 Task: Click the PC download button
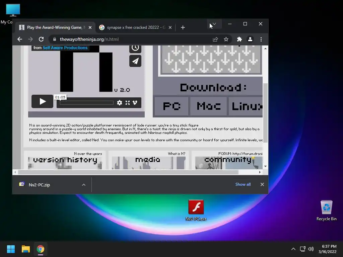point(172,106)
